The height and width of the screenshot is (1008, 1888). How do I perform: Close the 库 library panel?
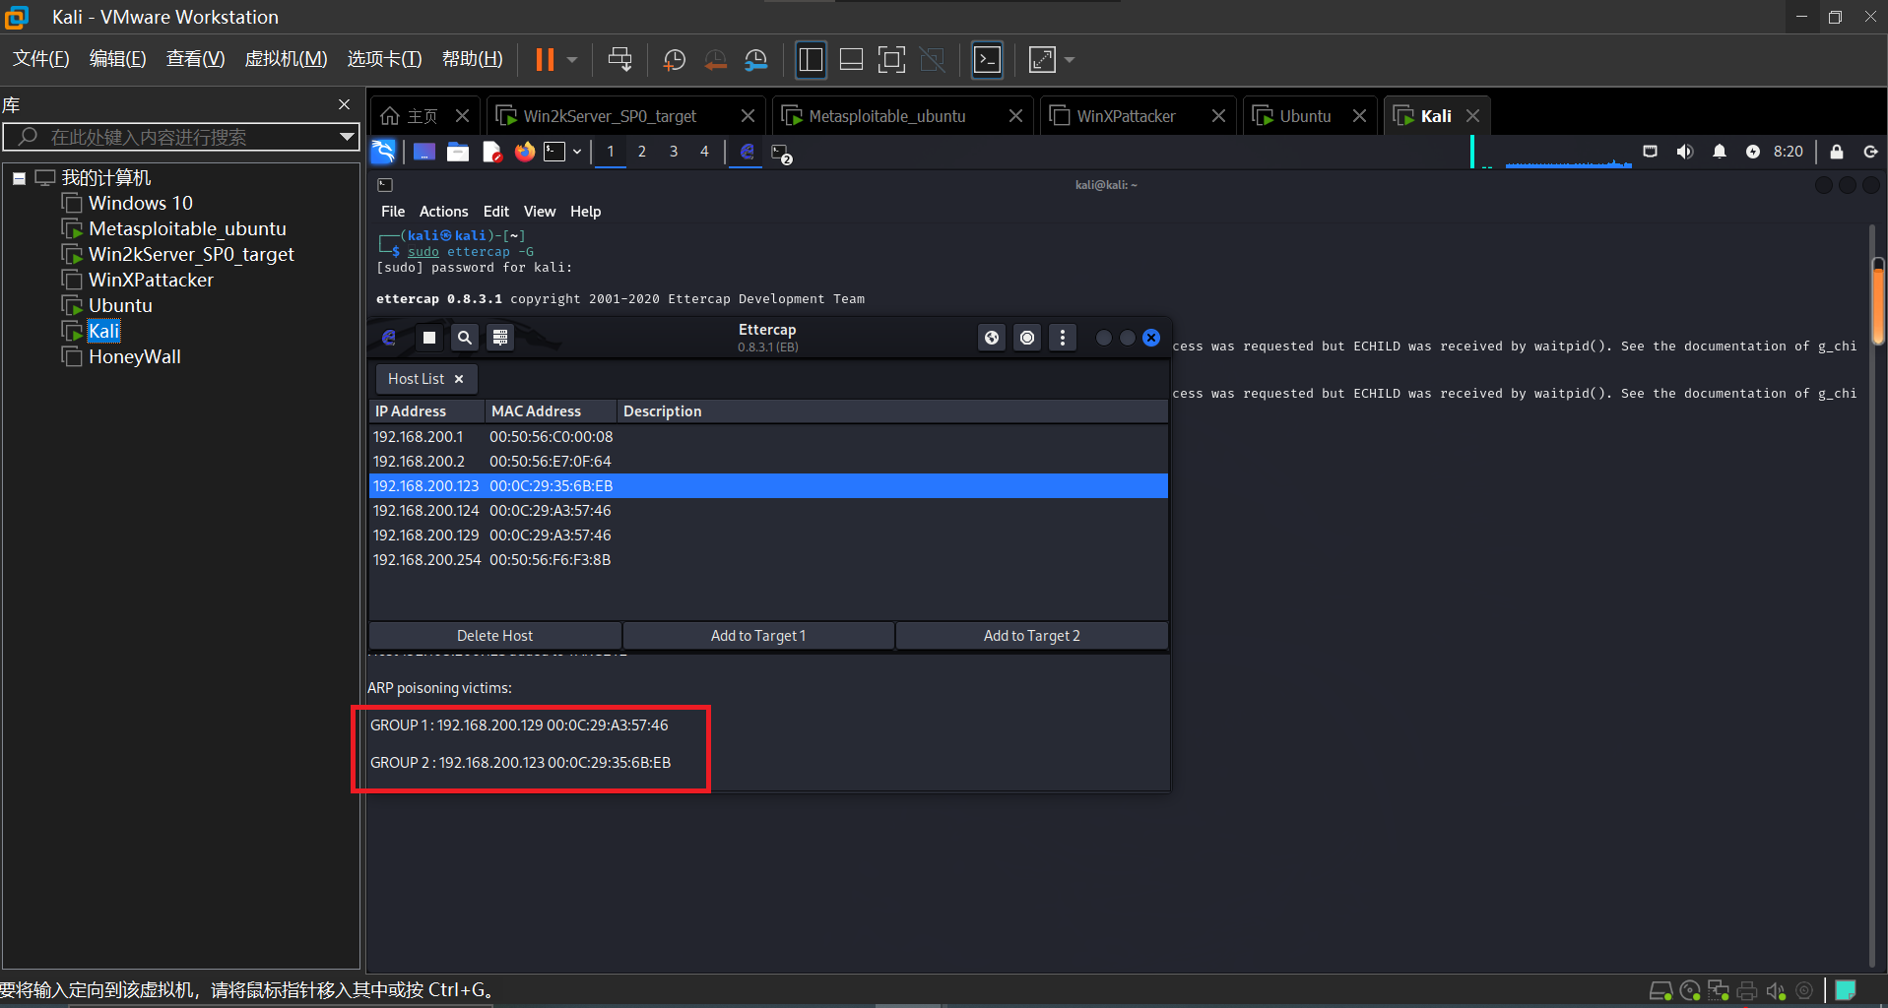(344, 104)
